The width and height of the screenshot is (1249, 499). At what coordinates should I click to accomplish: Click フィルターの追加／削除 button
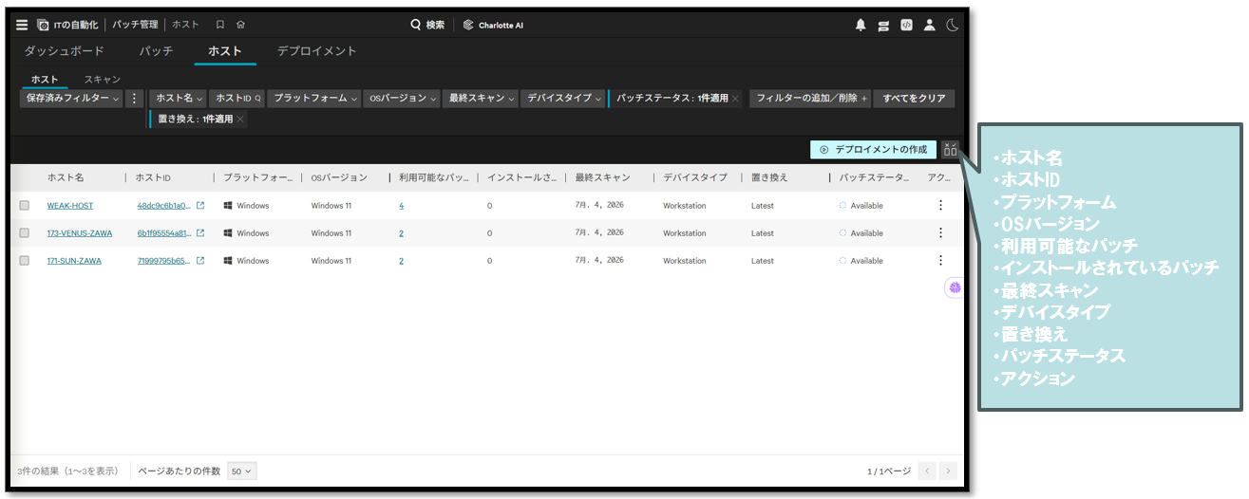(811, 98)
